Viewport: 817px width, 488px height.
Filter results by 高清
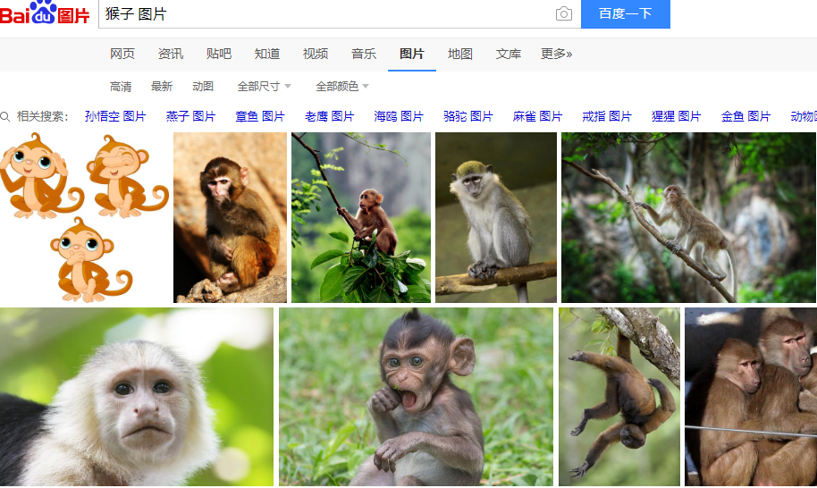tap(121, 87)
